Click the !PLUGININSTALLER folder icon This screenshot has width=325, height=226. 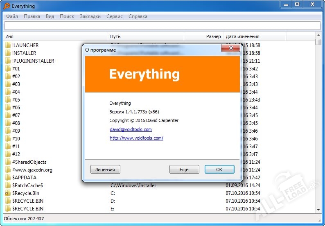click(8, 61)
